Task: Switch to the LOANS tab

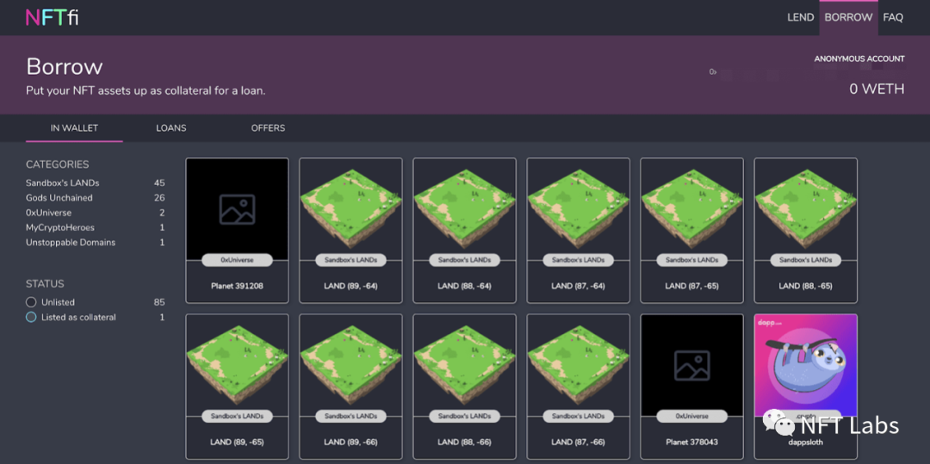Action: click(170, 128)
